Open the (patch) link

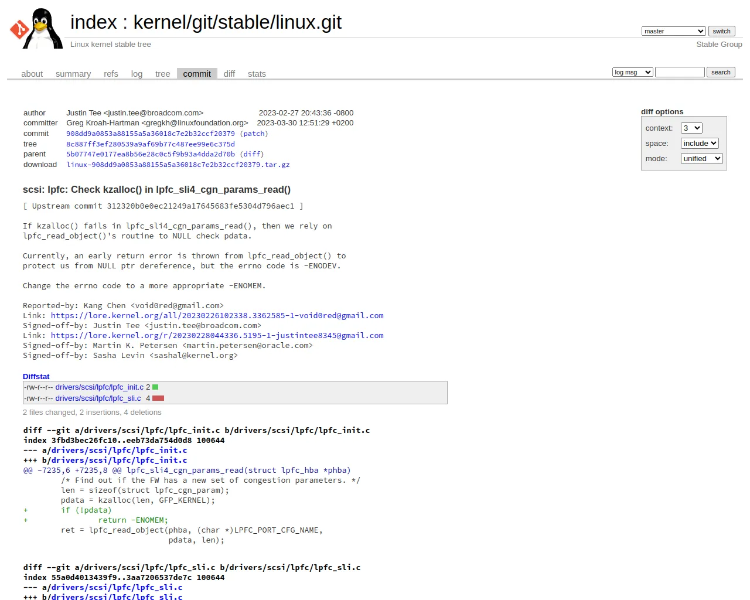tap(254, 134)
